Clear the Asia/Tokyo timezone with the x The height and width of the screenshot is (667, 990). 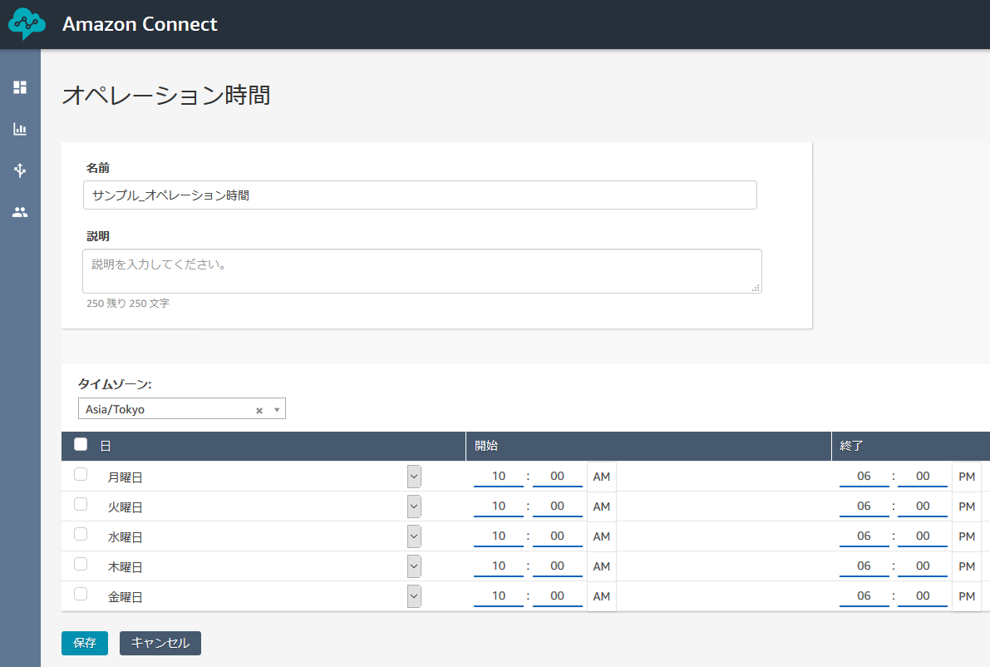pos(259,410)
